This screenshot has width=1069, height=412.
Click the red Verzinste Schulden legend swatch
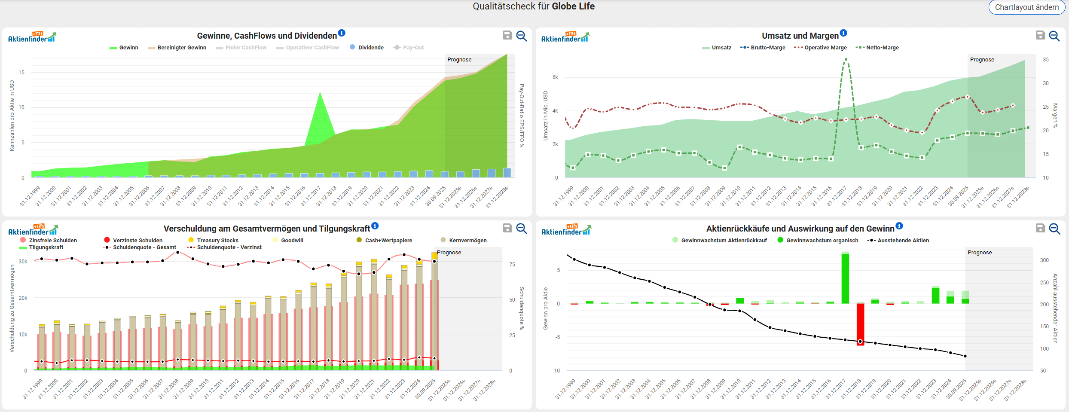tap(107, 240)
